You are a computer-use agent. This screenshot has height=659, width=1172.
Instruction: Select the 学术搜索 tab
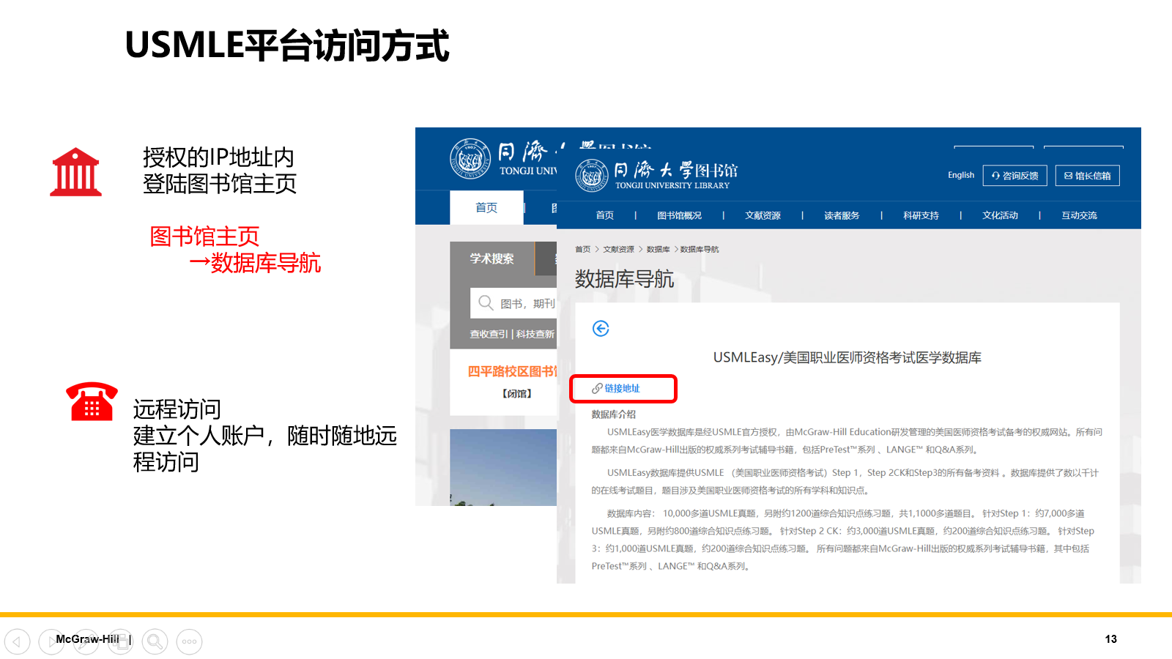tap(492, 258)
